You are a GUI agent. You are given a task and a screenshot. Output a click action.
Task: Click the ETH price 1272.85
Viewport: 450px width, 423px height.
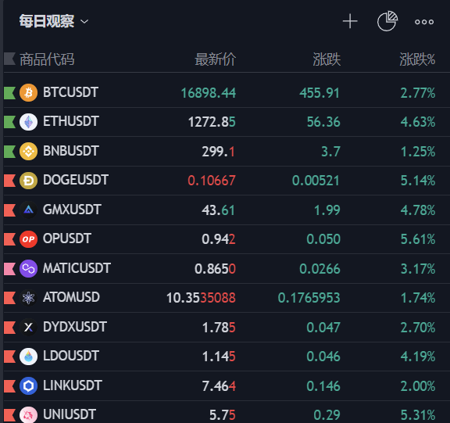[x=212, y=122]
